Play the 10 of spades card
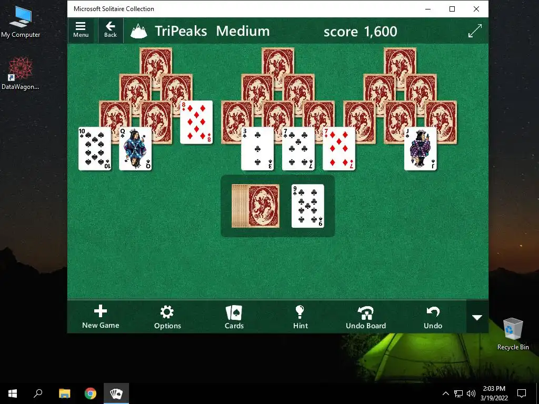The height and width of the screenshot is (404, 539). click(95, 149)
